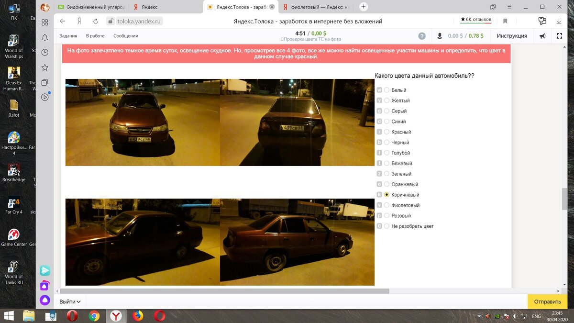Image resolution: width=574 pixels, height=323 pixels.
Task: Open 'Сообщения' in Toloka menu
Action: (x=125, y=36)
